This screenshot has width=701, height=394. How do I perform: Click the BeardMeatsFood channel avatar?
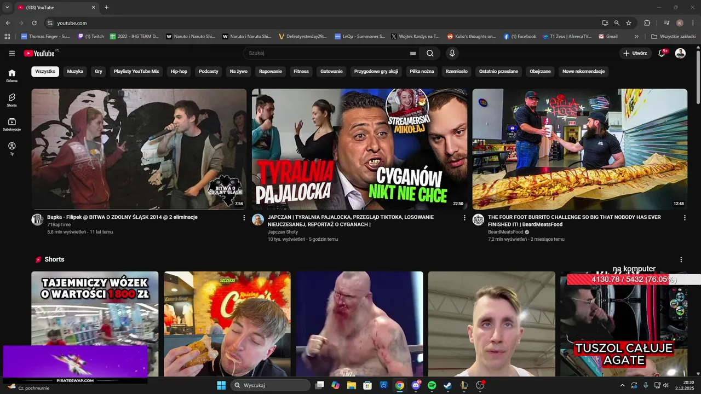478,220
